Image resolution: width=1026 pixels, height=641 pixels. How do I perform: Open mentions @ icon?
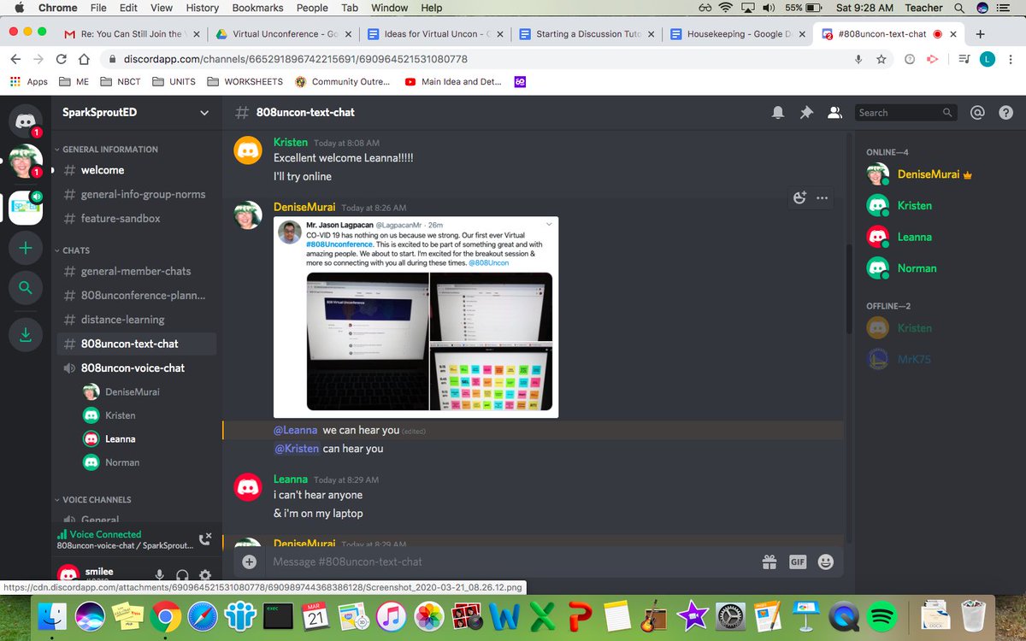coord(977,112)
